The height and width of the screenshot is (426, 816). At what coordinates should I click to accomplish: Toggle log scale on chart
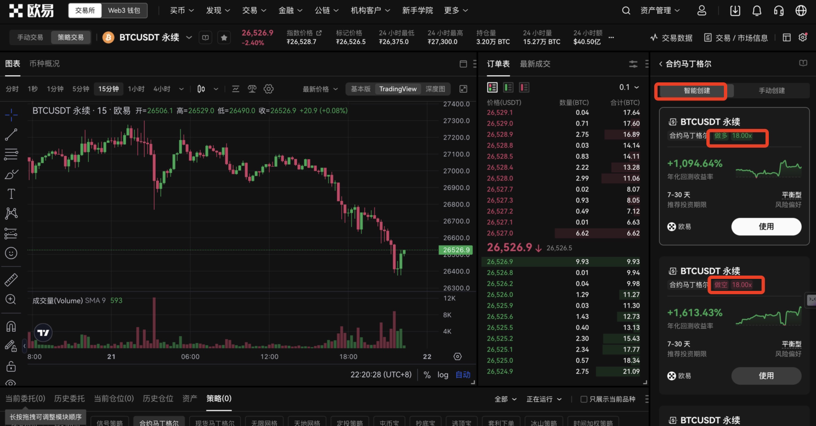click(x=443, y=374)
